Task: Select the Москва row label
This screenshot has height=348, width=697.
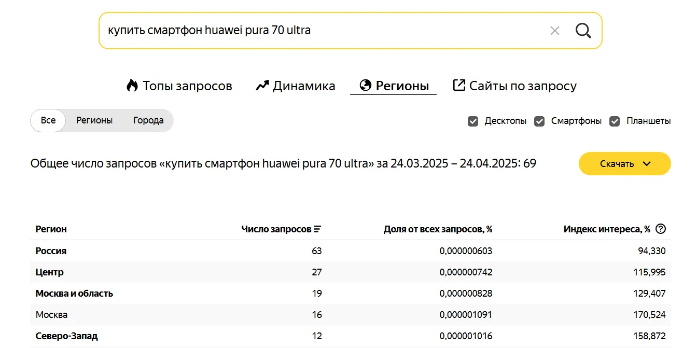Action: click(51, 315)
